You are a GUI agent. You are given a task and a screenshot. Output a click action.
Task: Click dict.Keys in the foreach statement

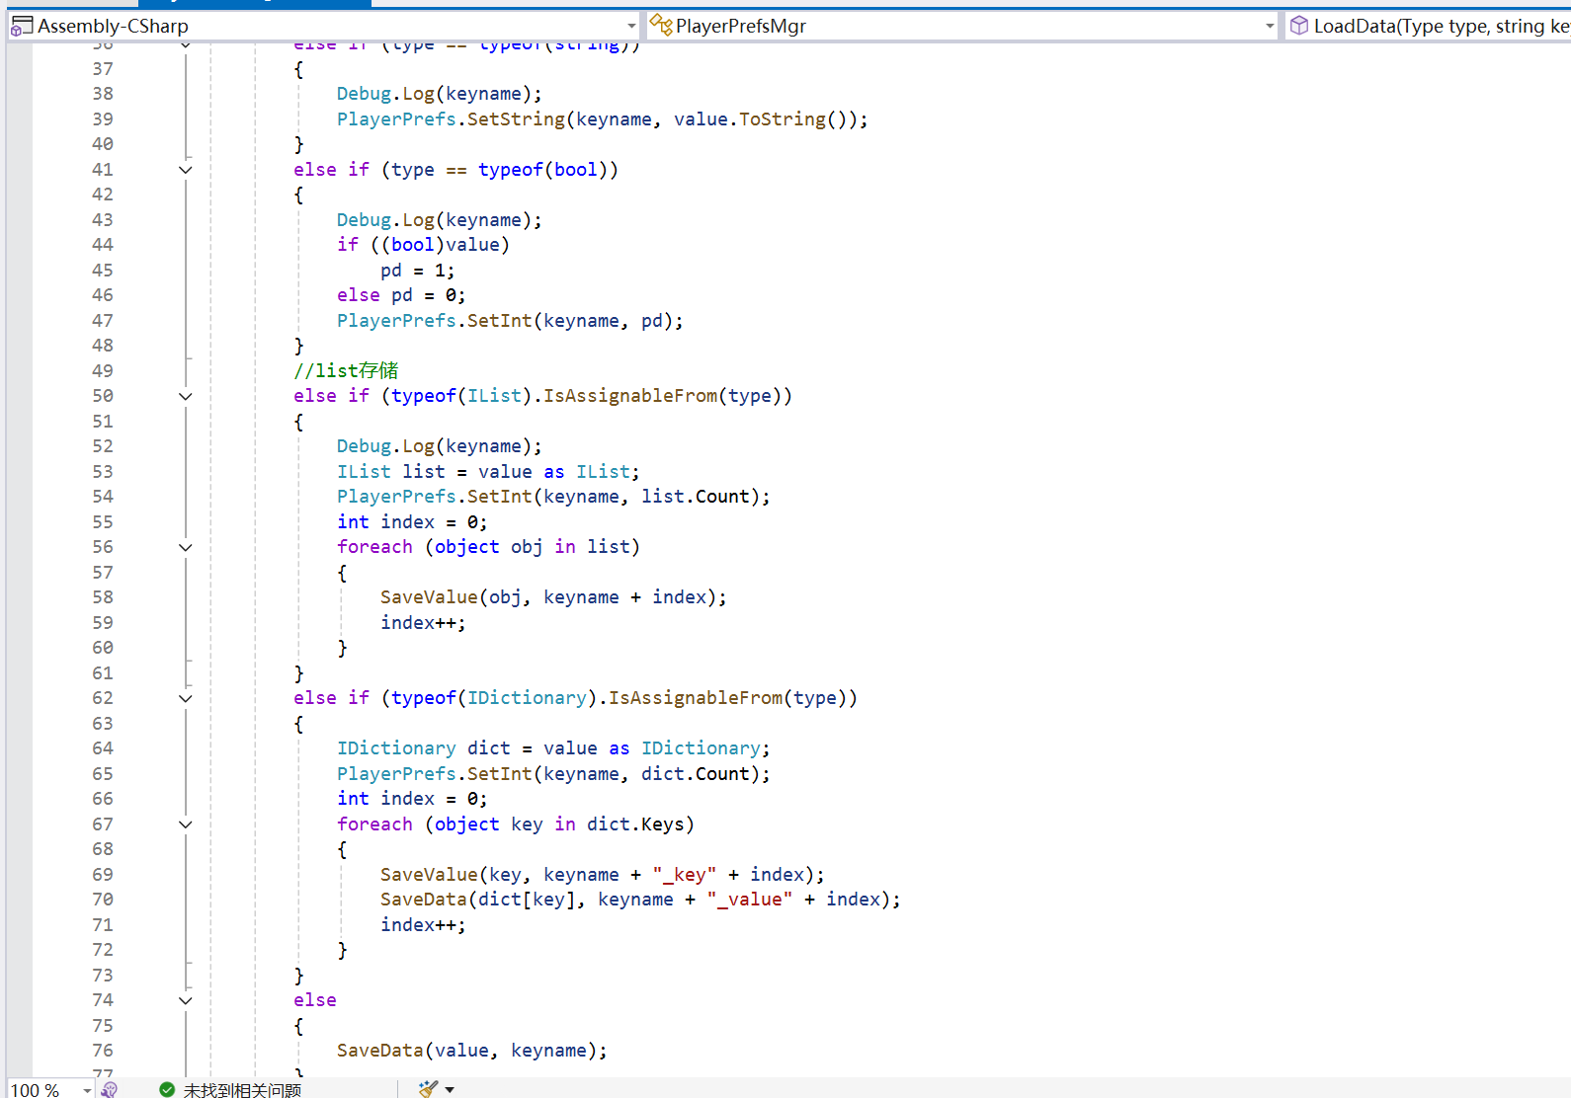point(635,824)
